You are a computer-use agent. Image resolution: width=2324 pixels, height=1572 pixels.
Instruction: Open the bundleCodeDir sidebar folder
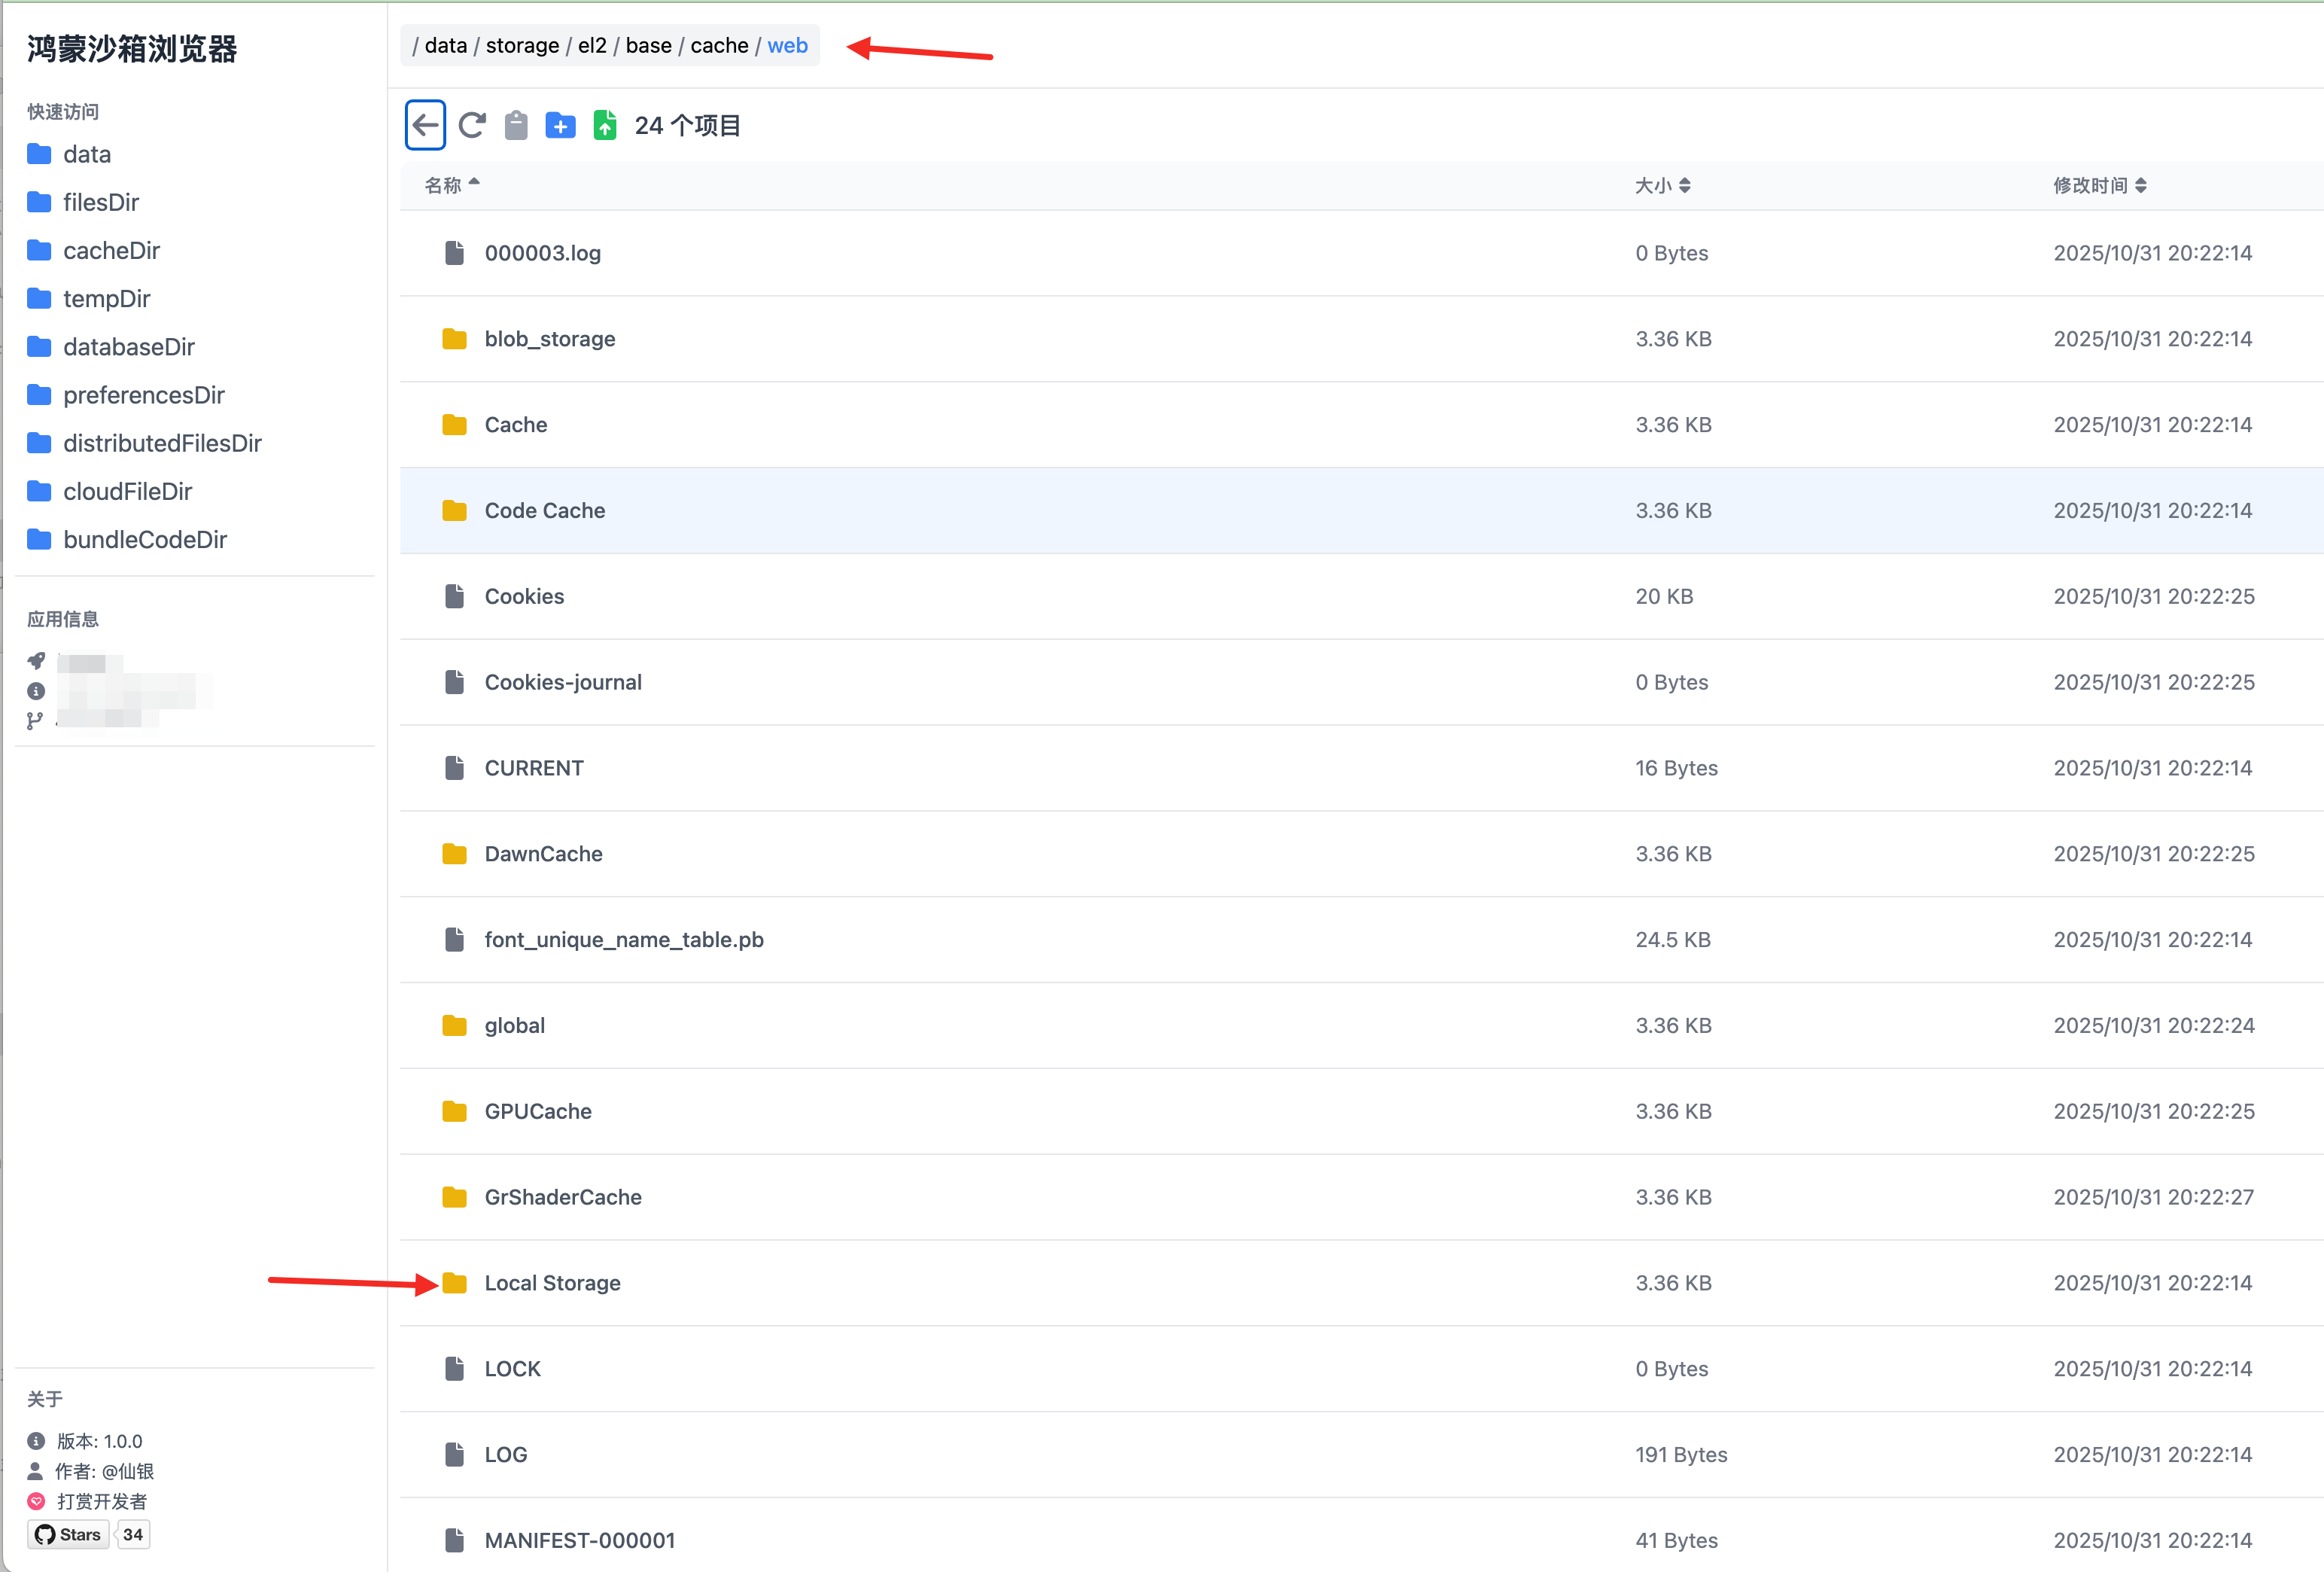click(144, 539)
